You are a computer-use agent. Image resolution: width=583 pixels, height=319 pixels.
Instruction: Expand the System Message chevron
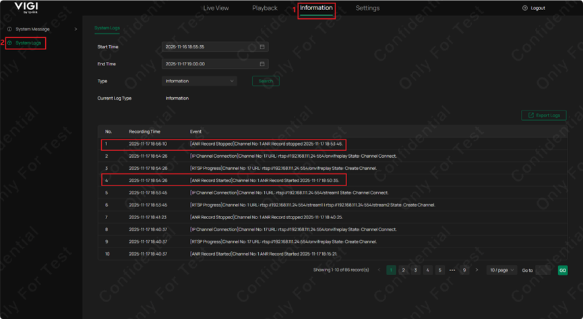tap(75, 29)
